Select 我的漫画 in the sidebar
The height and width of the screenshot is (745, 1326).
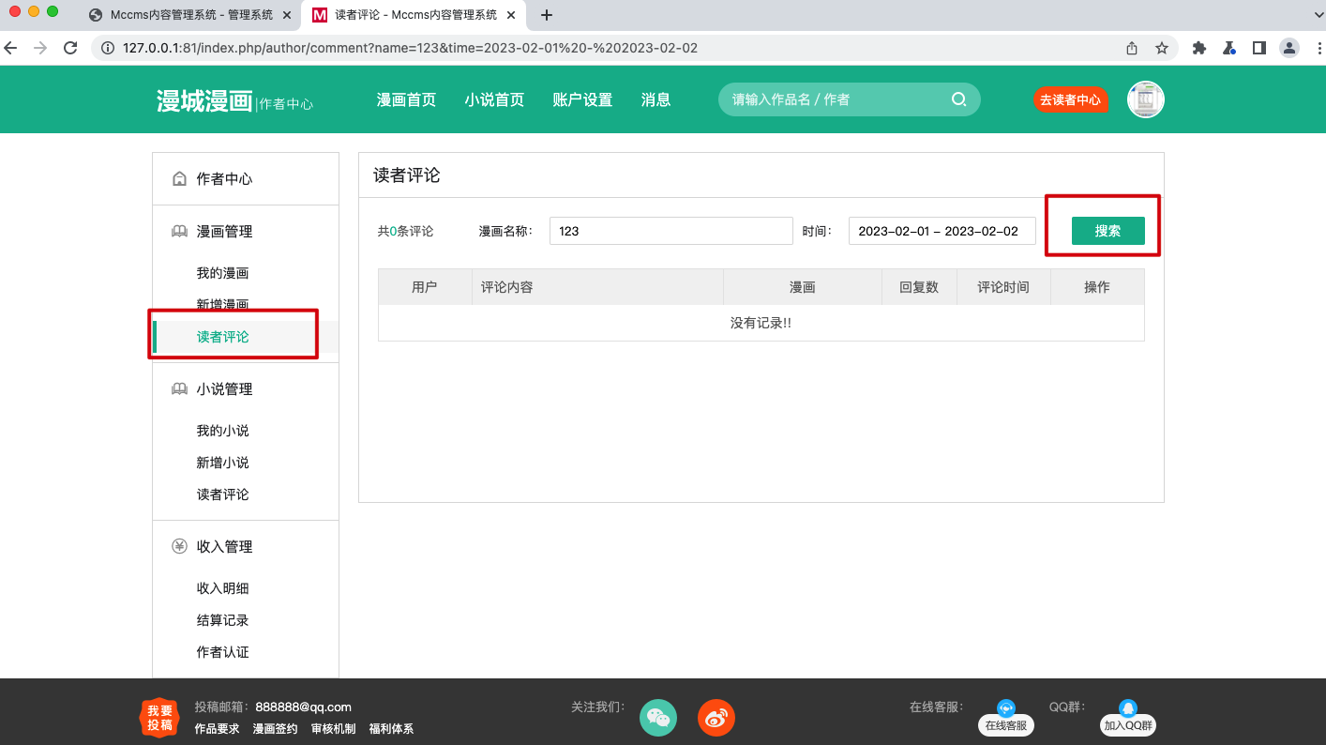click(x=222, y=272)
